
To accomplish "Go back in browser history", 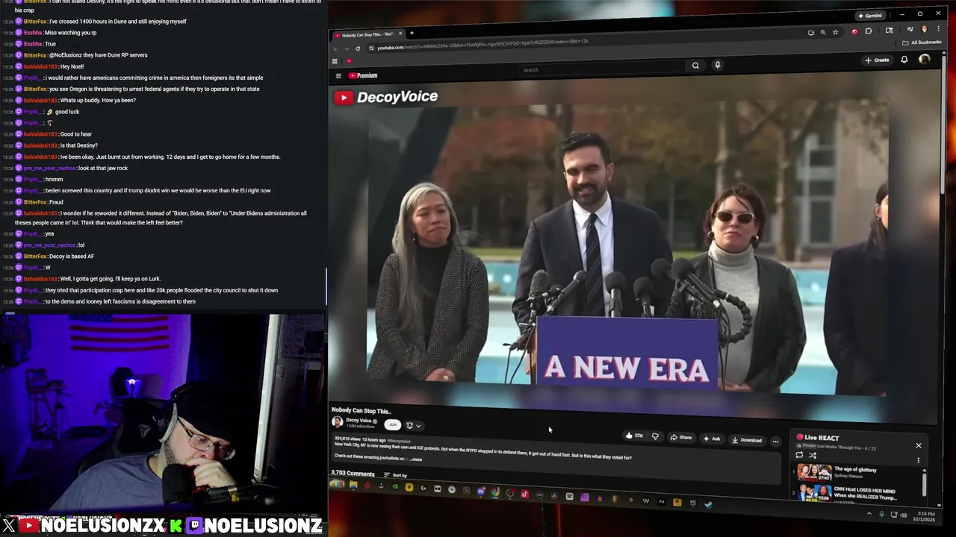I will point(335,48).
